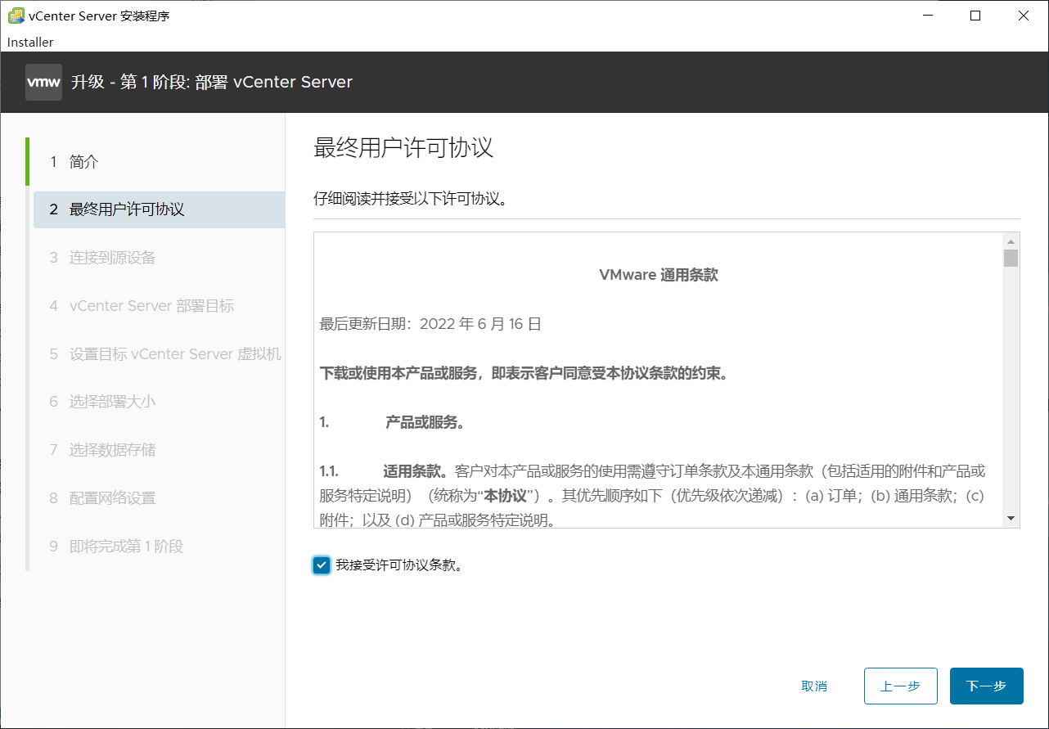Click 下一步 to proceed
Viewport: 1049px width, 729px height.
(x=986, y=686)
